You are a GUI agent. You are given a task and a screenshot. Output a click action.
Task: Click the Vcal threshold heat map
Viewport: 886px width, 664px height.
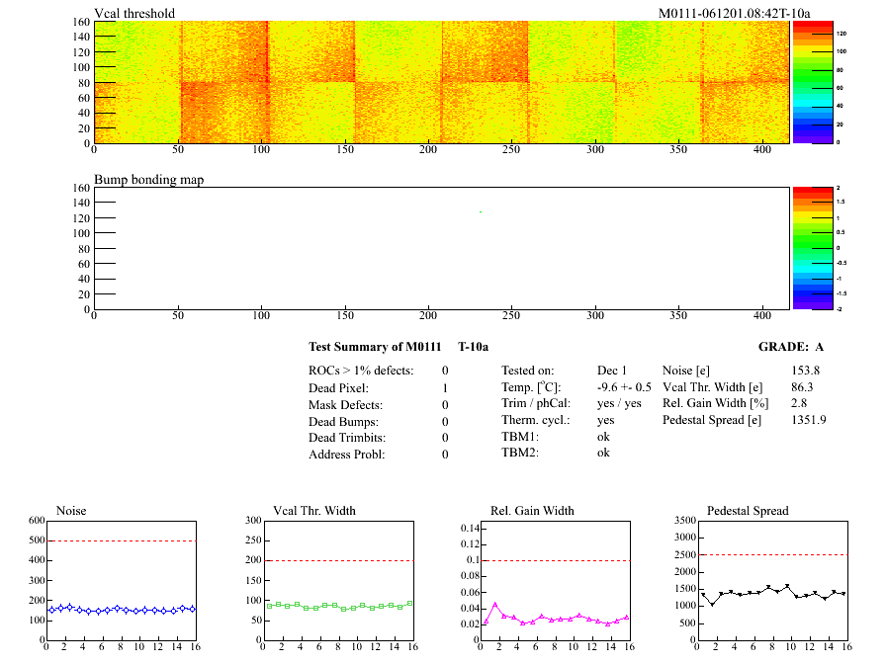(440, 82)
